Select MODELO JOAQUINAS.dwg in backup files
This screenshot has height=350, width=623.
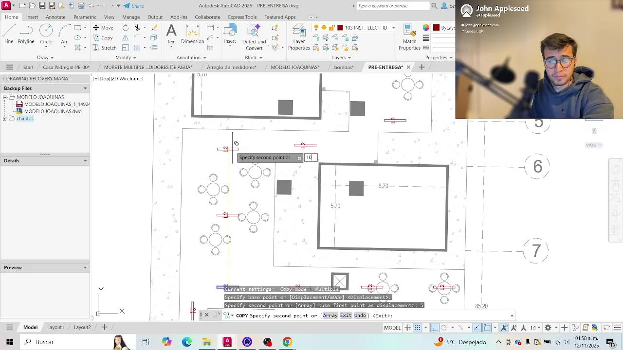(53, 111)
